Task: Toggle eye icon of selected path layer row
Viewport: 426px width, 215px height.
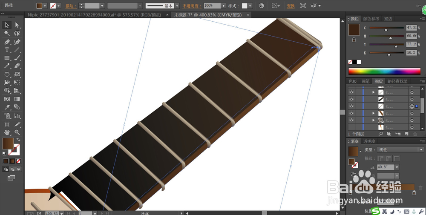Action: click(351, 106)
